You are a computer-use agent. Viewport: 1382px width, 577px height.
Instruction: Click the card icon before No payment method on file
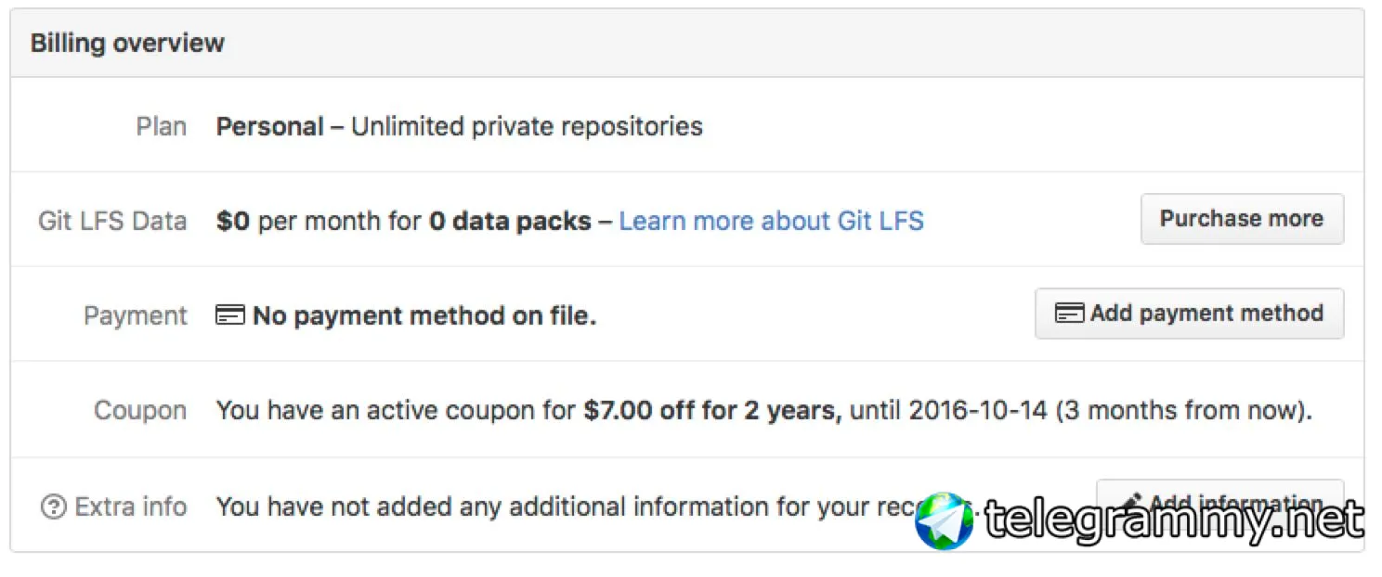(x=230, y=315)
